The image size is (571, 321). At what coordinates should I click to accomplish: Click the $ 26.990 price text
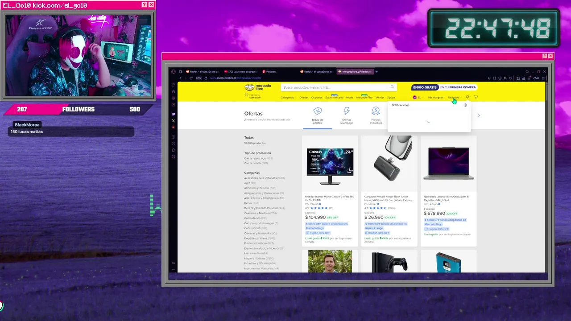click(x=374, y=218)
